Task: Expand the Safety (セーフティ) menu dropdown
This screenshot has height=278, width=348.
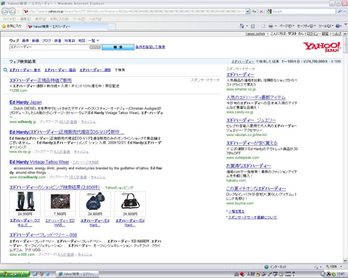Action: point(306,26)
